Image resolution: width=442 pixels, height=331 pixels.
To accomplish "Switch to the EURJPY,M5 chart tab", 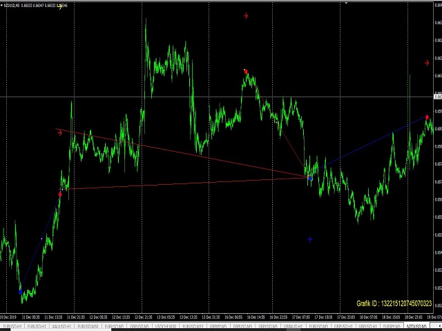I will coord(392,326).
